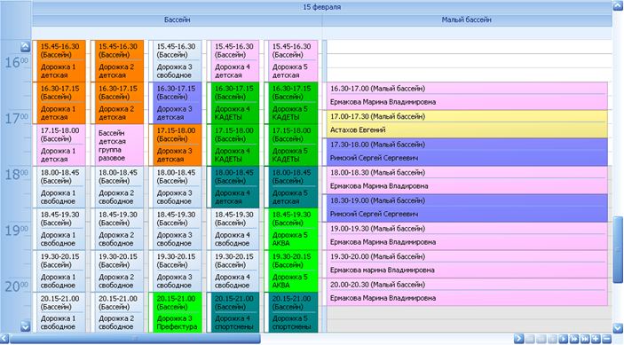
Task: Open the Римский Сергей Сергеевич 17.30-18.00 appointment
Action: coord(467,153)
